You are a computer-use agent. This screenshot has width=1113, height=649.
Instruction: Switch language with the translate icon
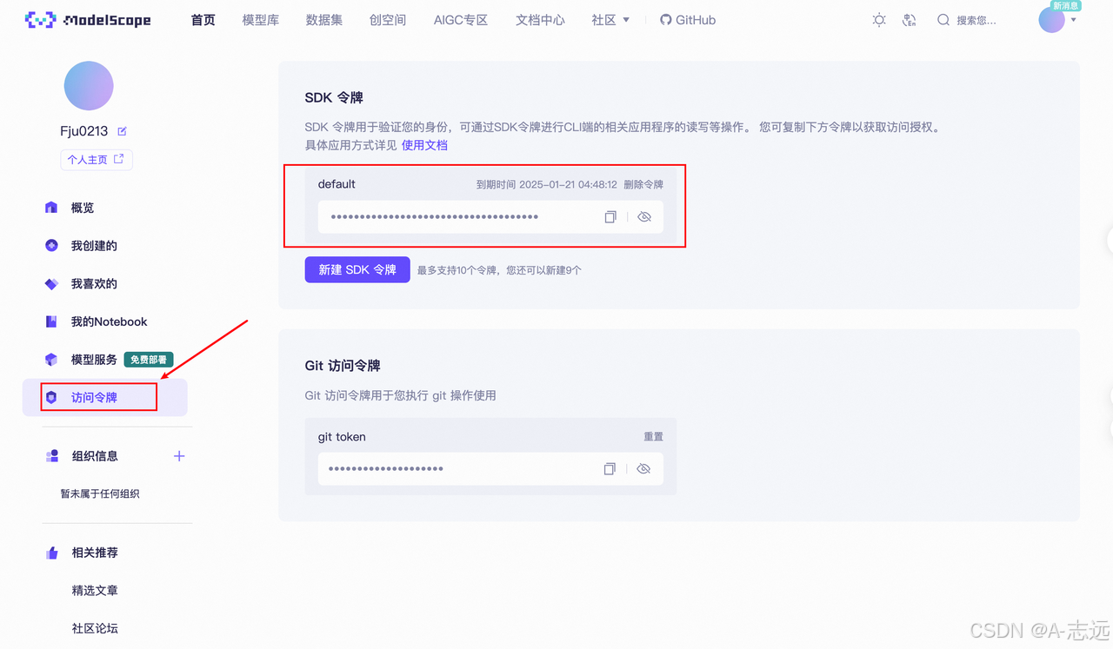[910, 20]
